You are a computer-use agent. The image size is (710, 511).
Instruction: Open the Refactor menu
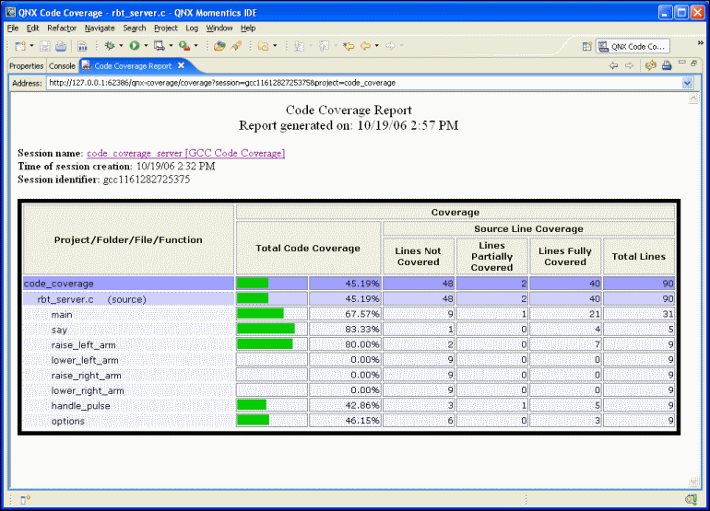pos(62,29)
